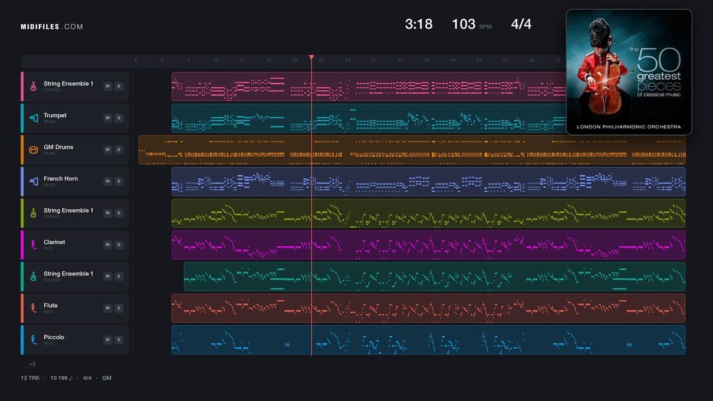Mute the GM Drums track

point(108,150)
